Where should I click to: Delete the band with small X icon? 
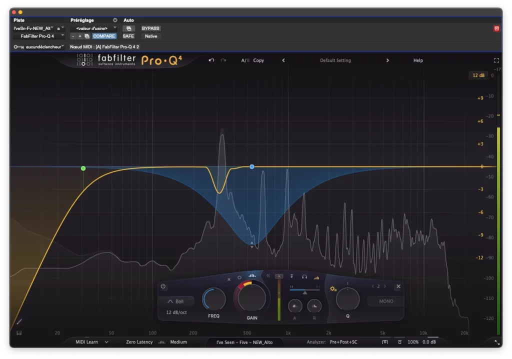(229, 279)
